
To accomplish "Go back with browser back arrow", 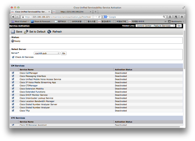I will [13, 17].
